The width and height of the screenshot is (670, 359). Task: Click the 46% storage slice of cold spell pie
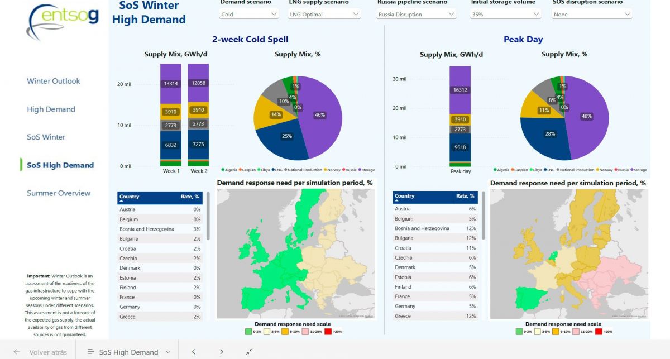(x=319, y=115)
